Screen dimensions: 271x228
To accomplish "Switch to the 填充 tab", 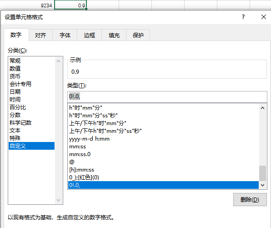I will pos(114,35).
